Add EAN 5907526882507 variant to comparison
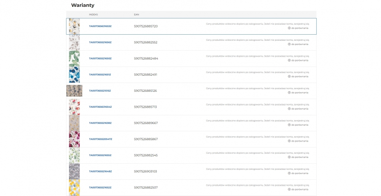This screenshot has width=381, height=196. pyautogui.click(x=298, y=190)
